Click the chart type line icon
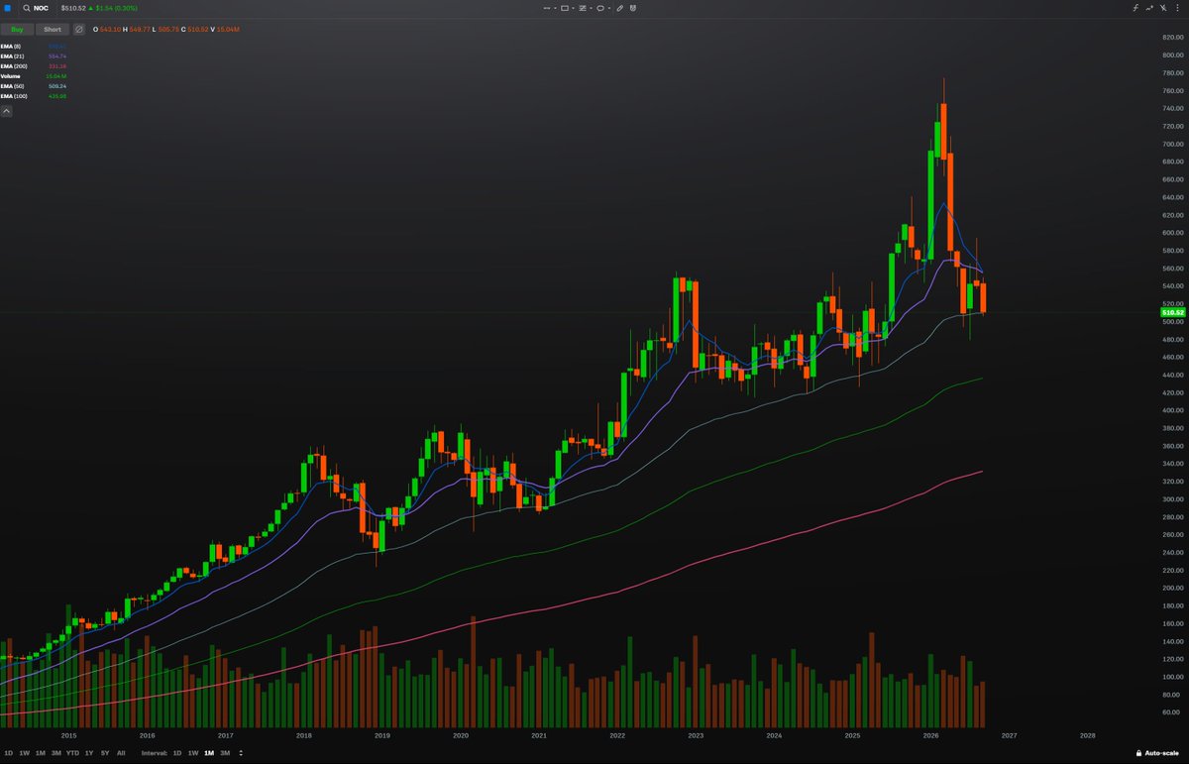 1149,8
